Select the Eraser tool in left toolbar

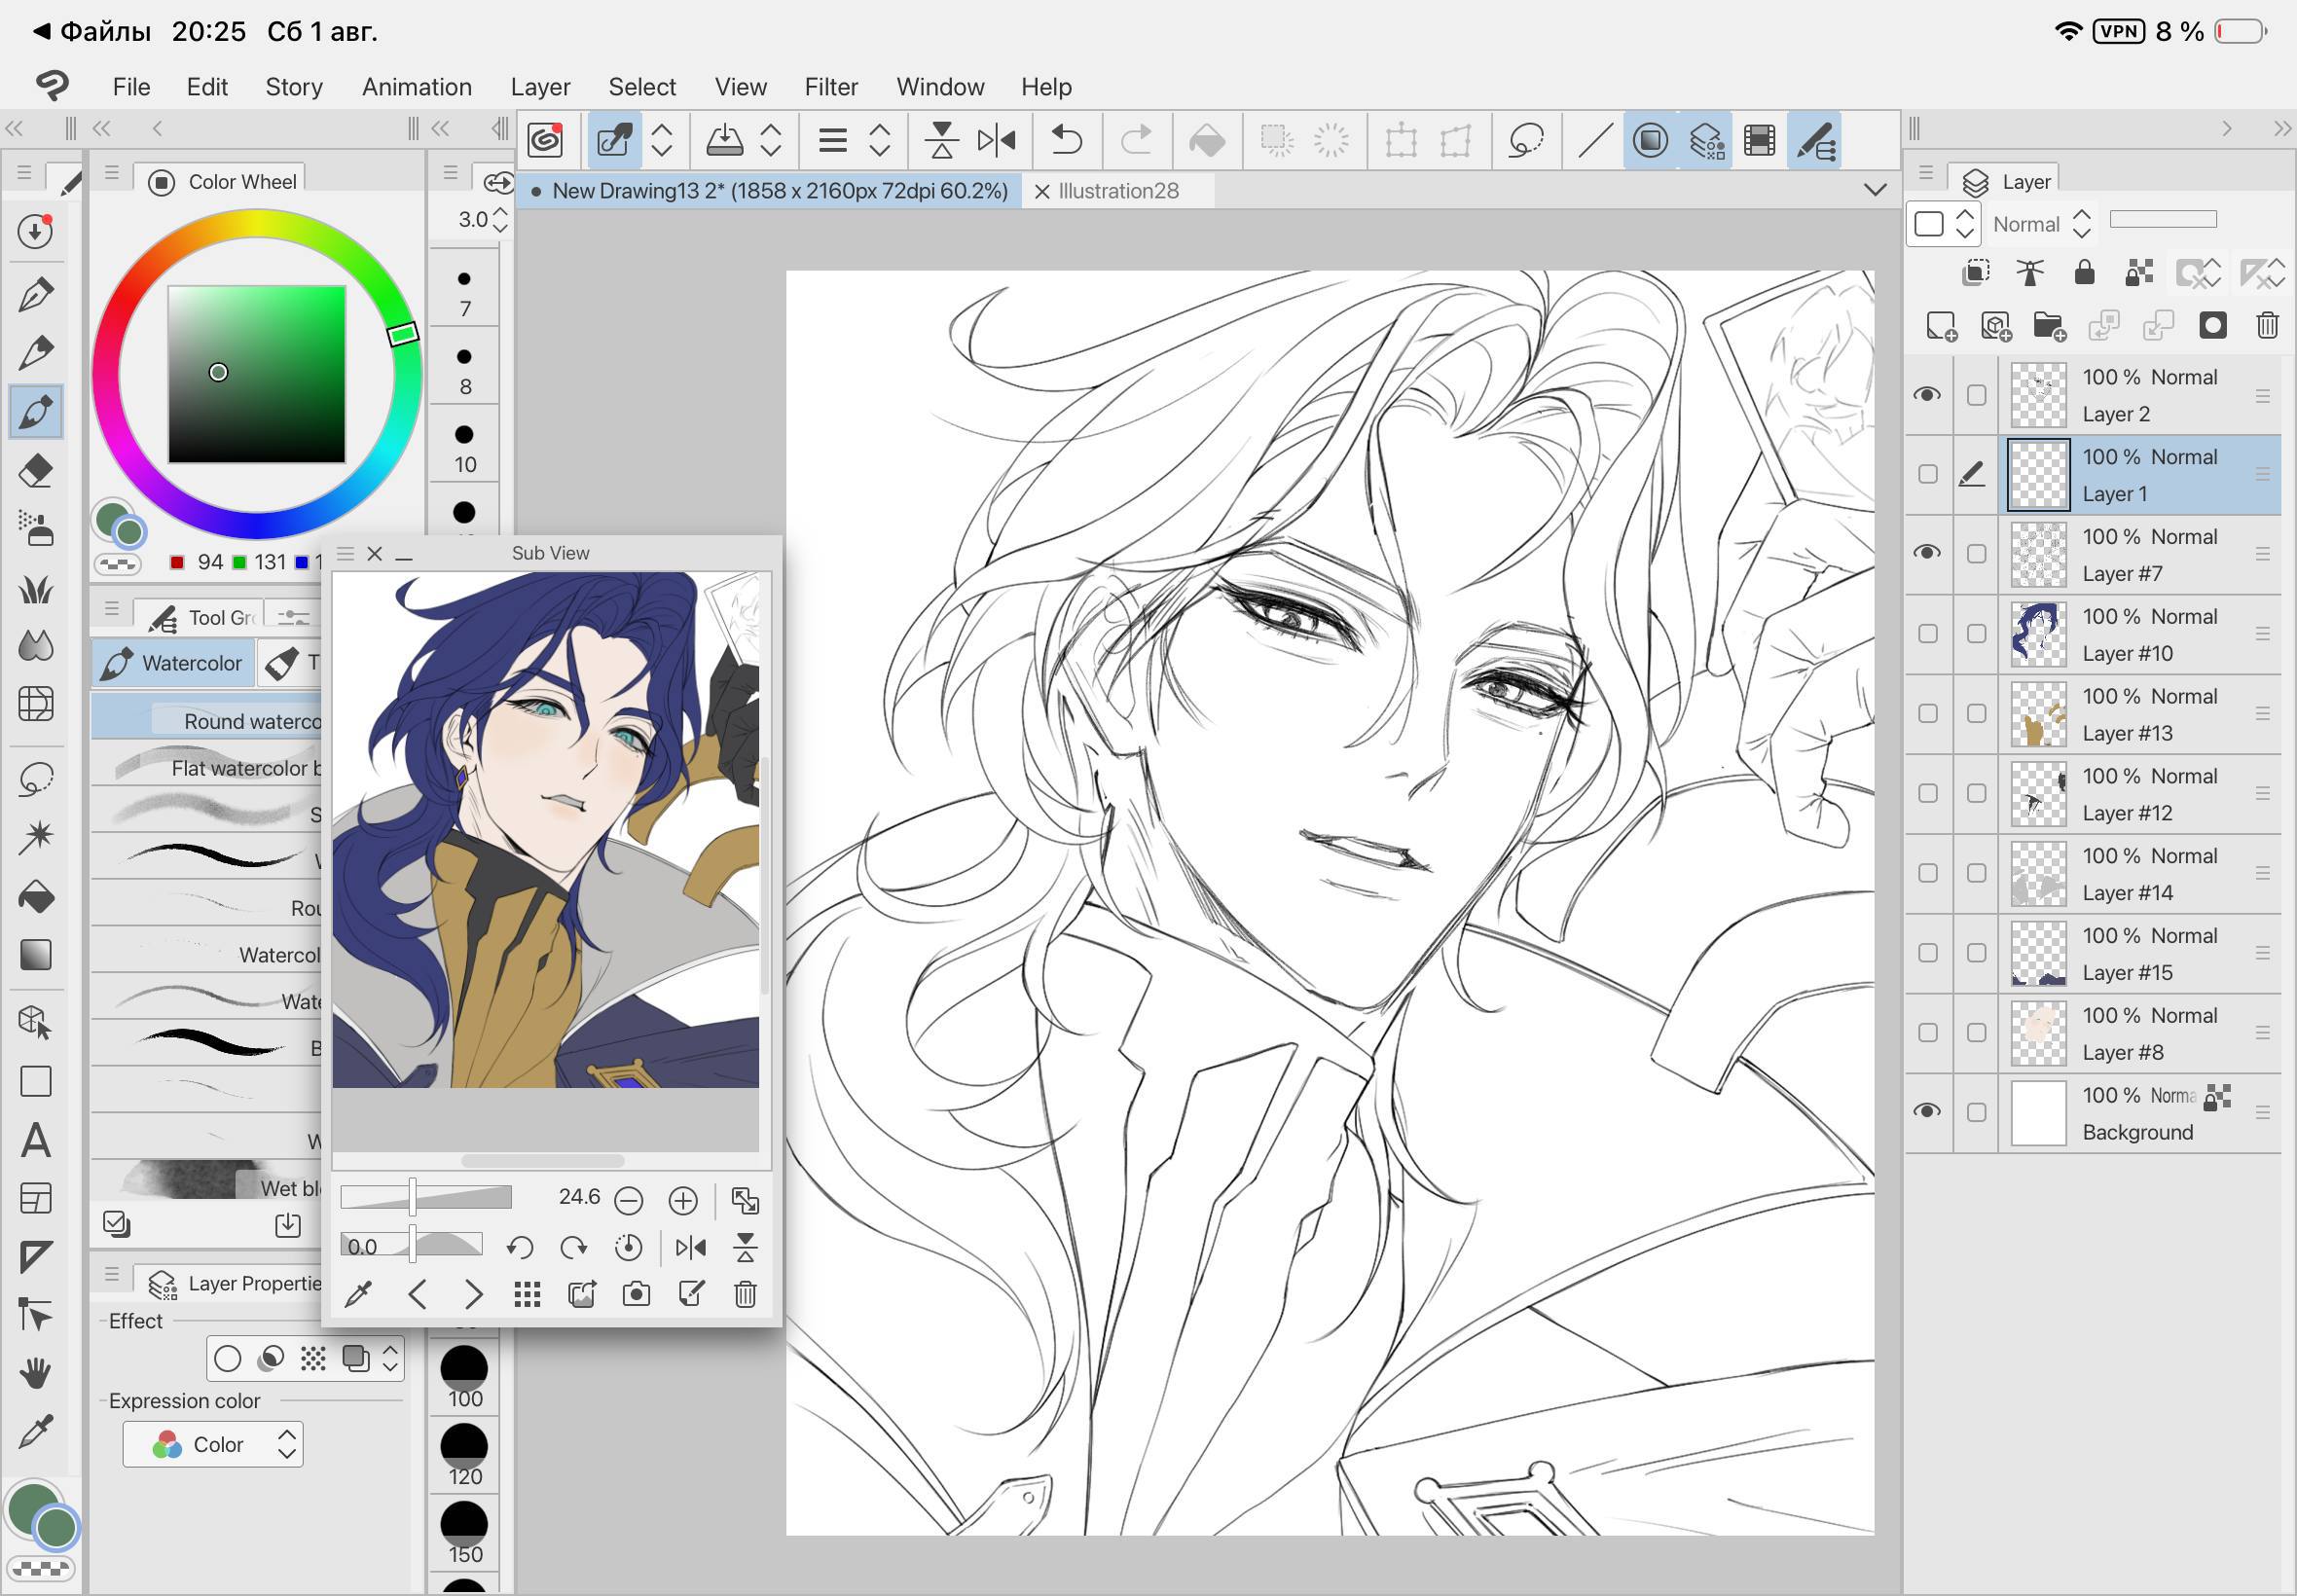[x=36, y=470]
